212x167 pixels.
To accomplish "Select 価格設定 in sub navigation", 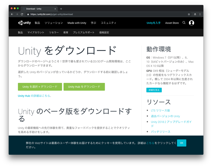I will tap(104, 32).
